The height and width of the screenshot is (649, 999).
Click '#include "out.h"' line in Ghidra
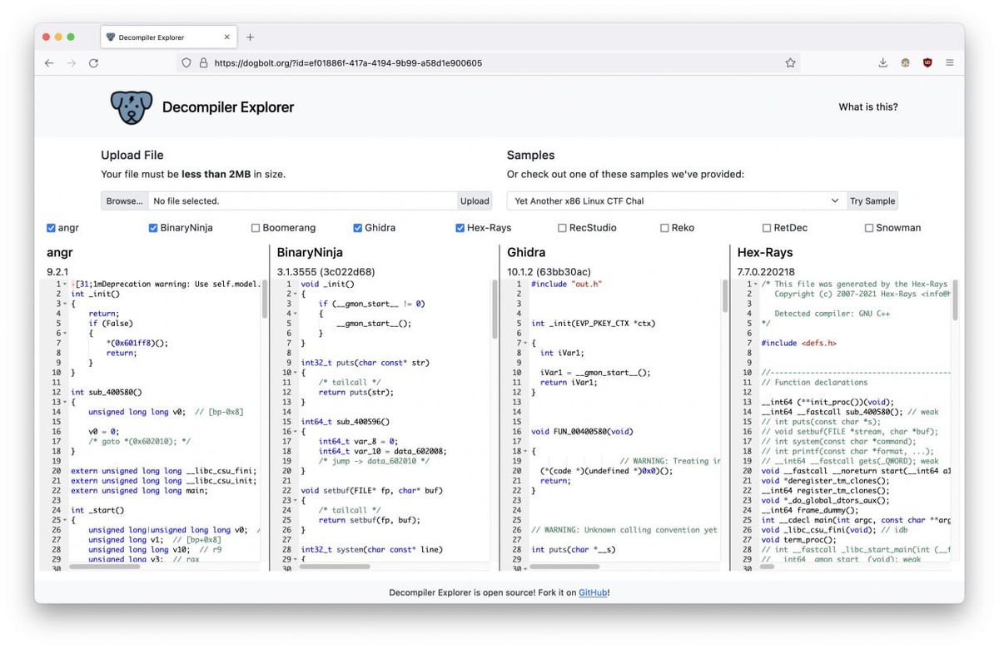click(x=566, y=285)
